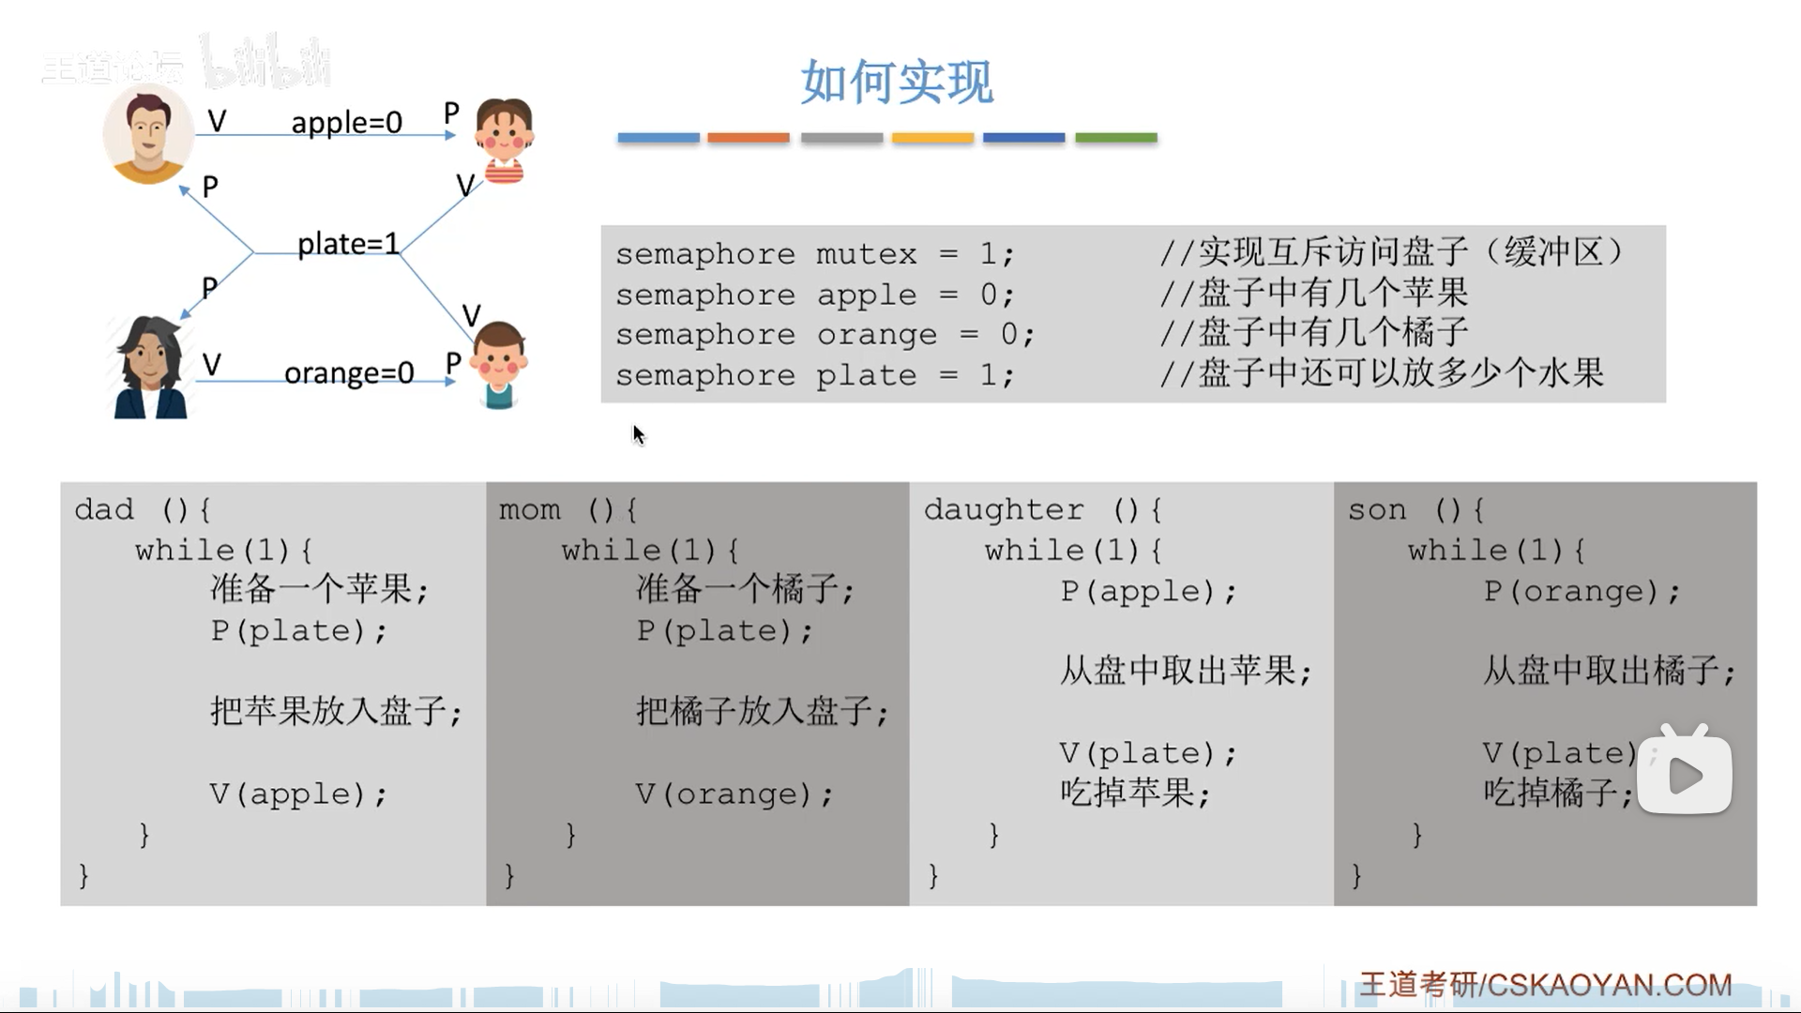Click the mom avatar in the diagram
This screenshot has height=1013, width=1801.
click(x=149, y=368)
